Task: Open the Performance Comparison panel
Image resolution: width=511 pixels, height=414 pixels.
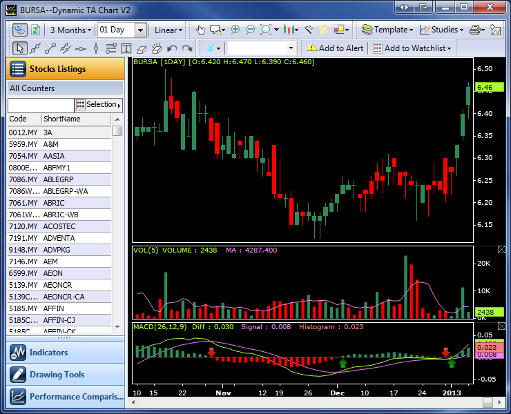Action: (x=65, y=397)
